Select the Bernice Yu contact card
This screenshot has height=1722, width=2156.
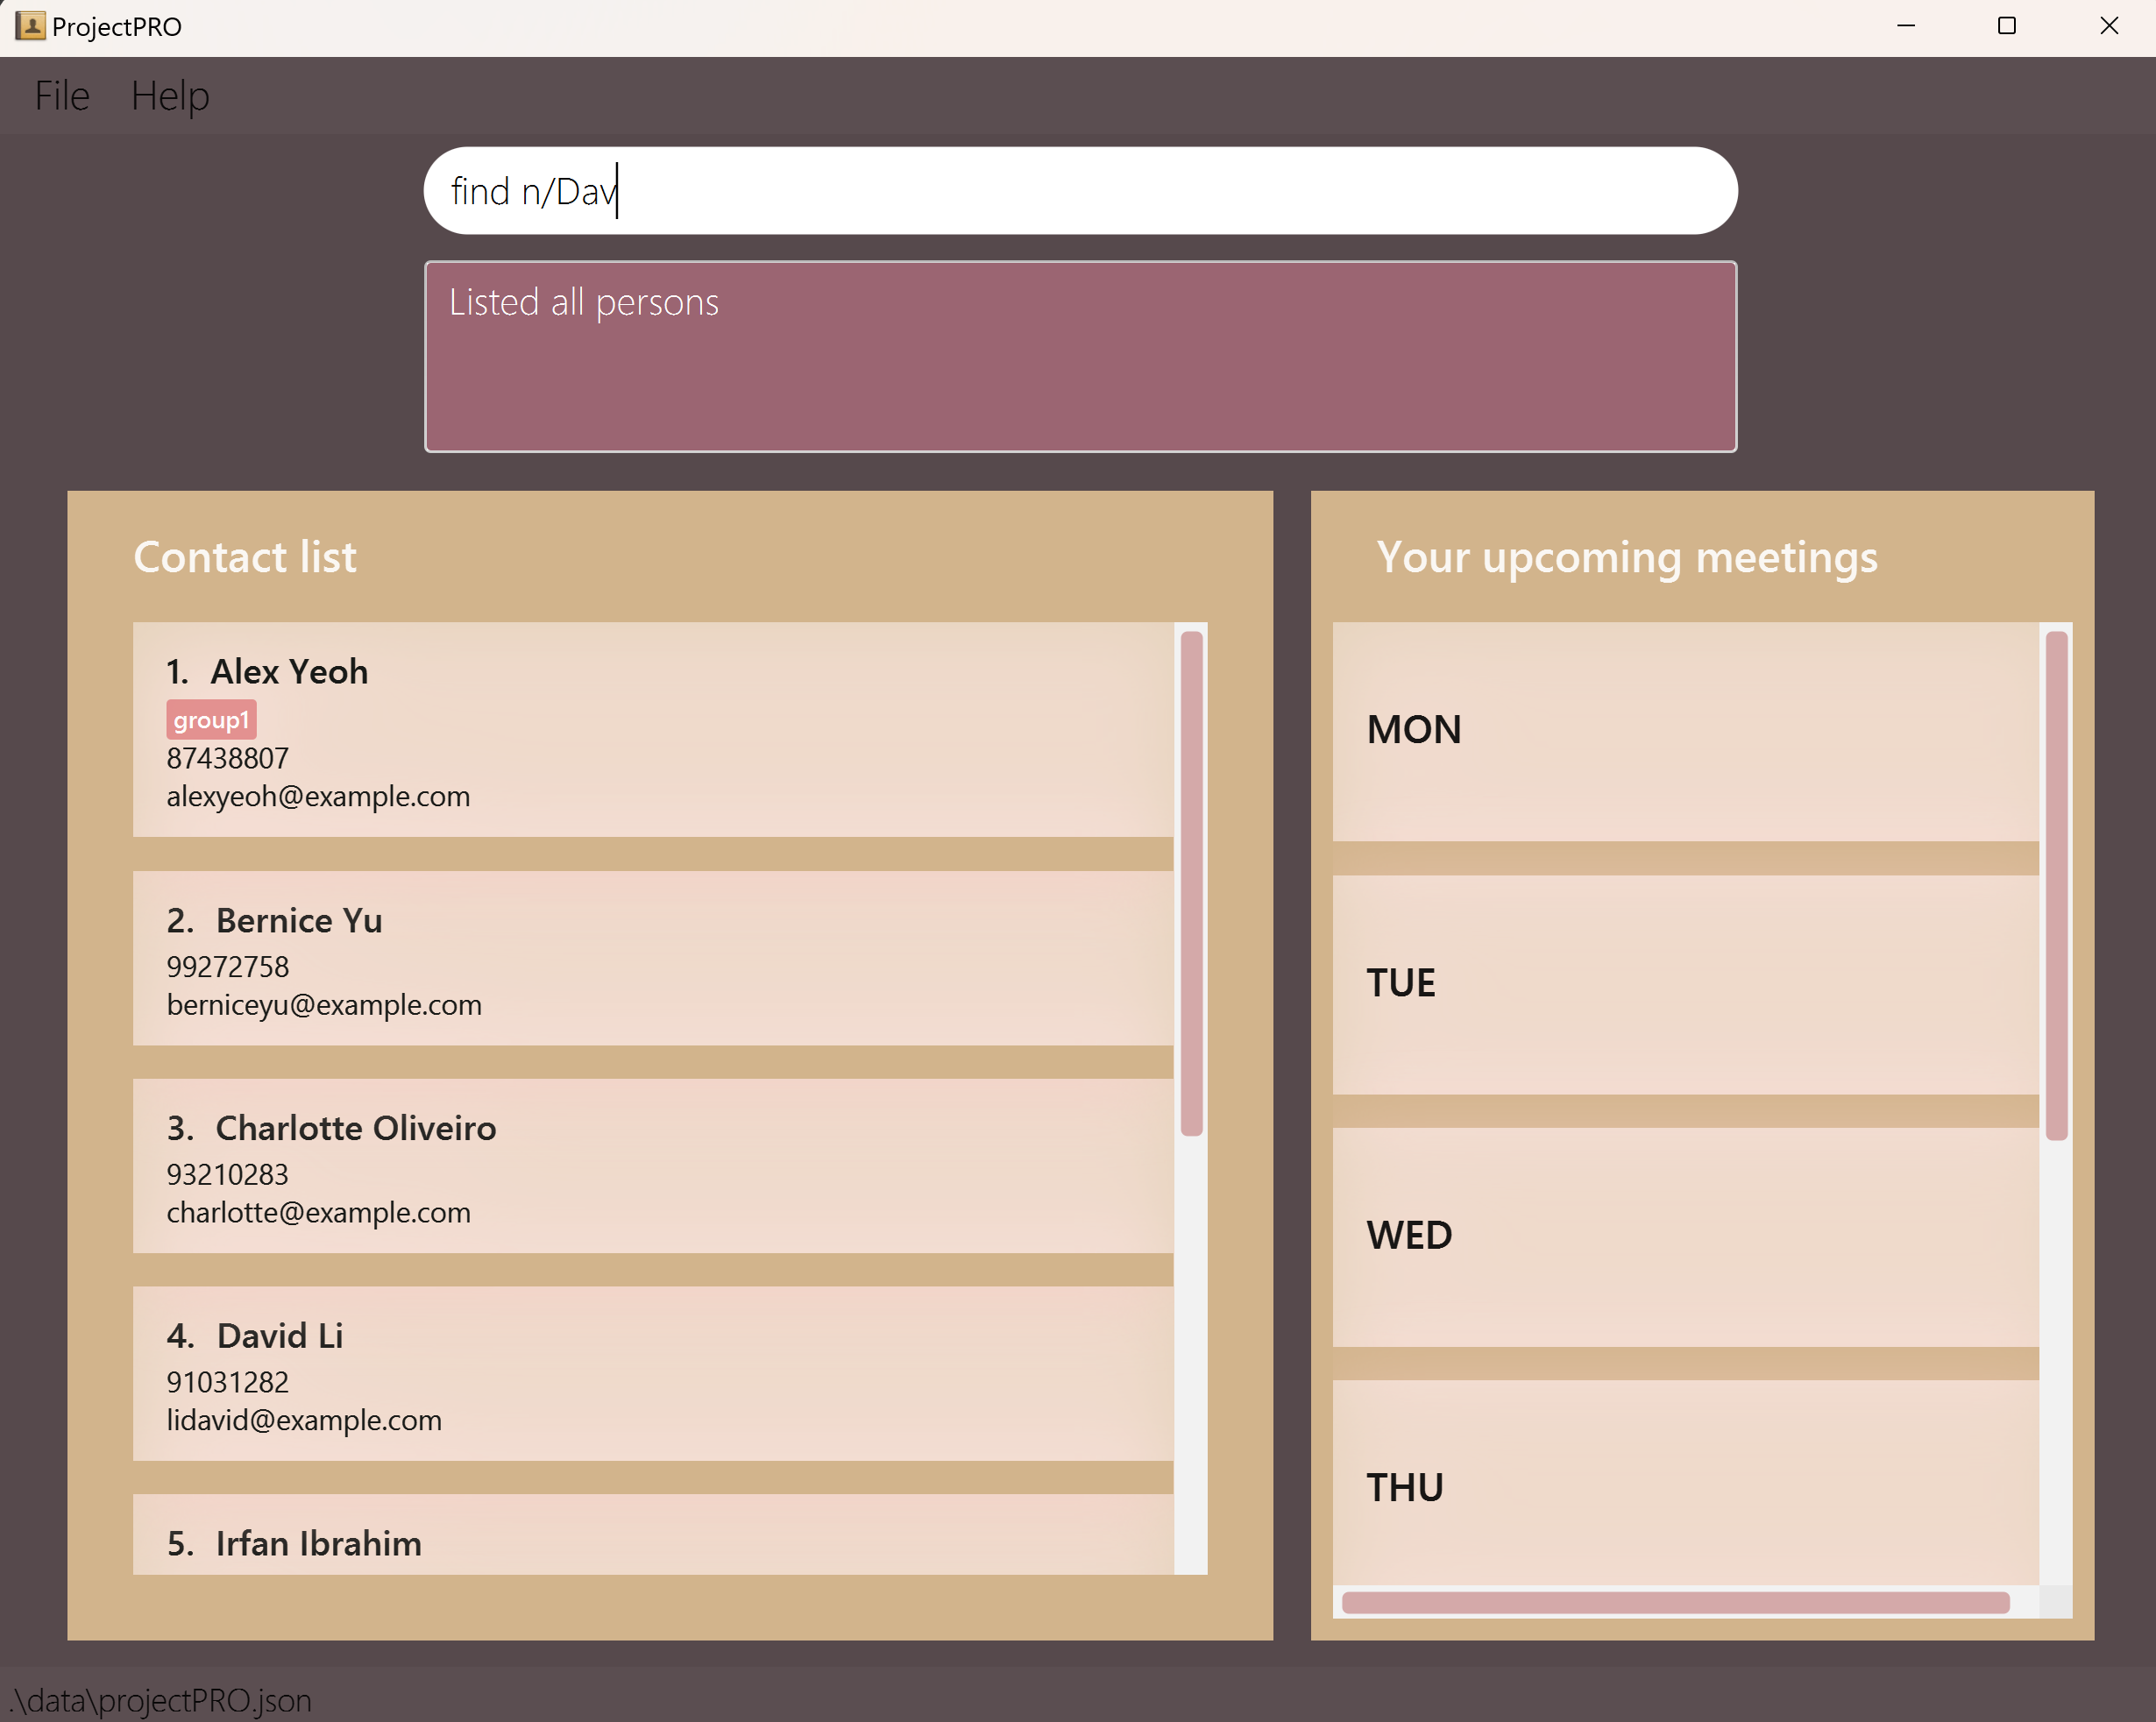point(652,958)
